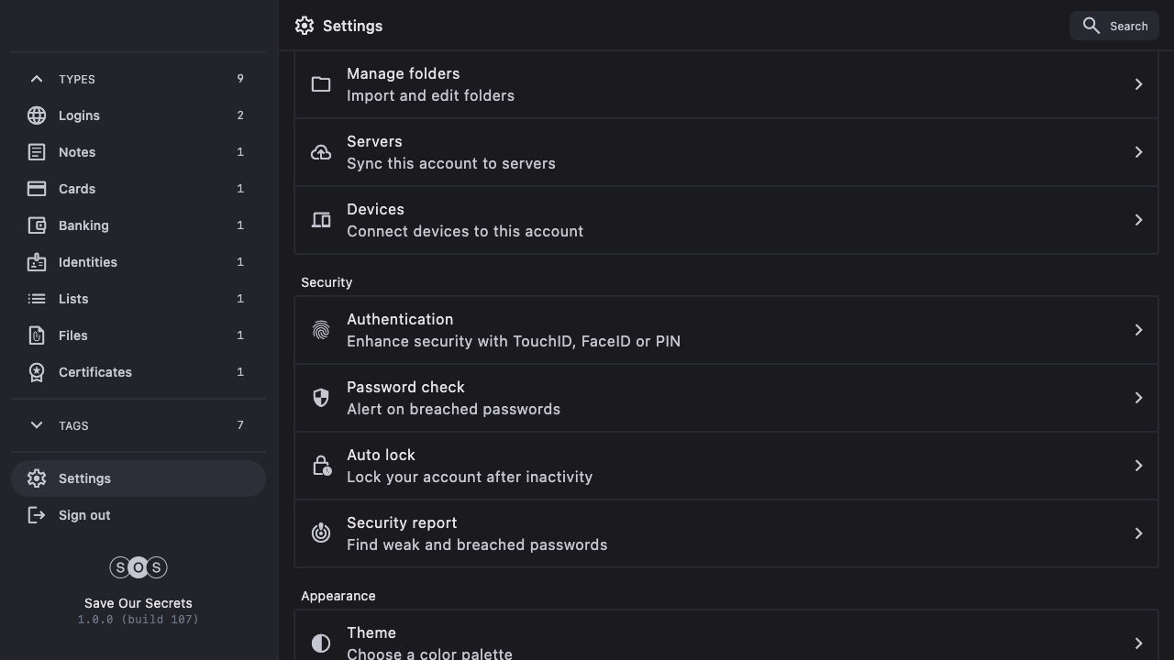
Task: Click the Authentication fingerprint icon
Action: 321,330
